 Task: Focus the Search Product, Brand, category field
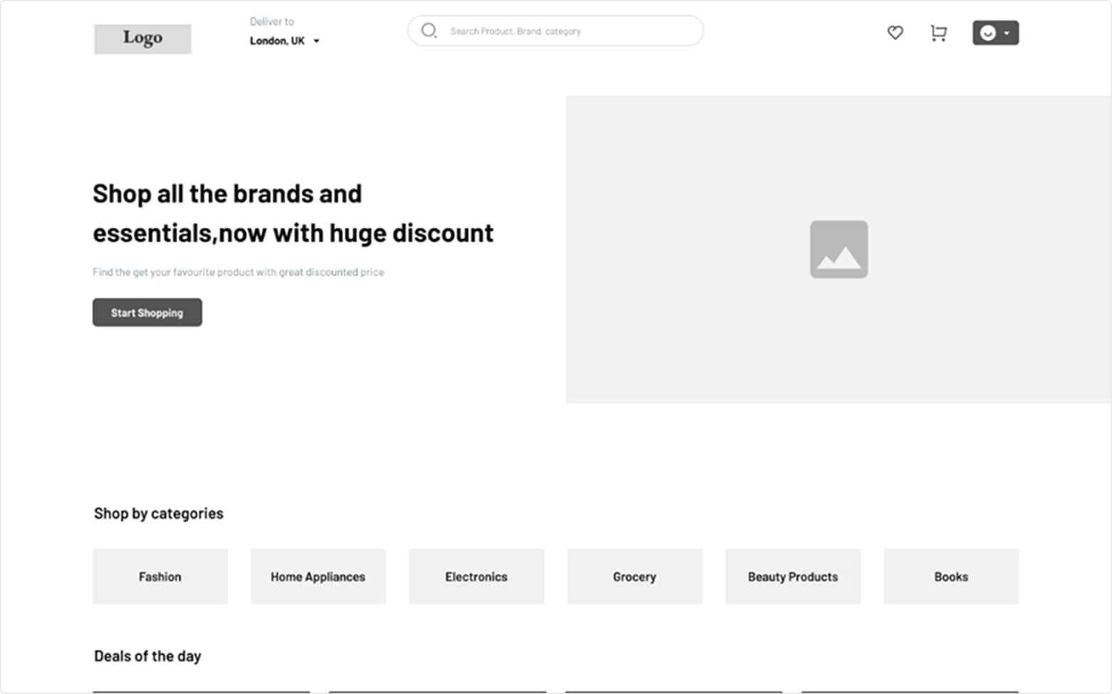pos(562,31)
